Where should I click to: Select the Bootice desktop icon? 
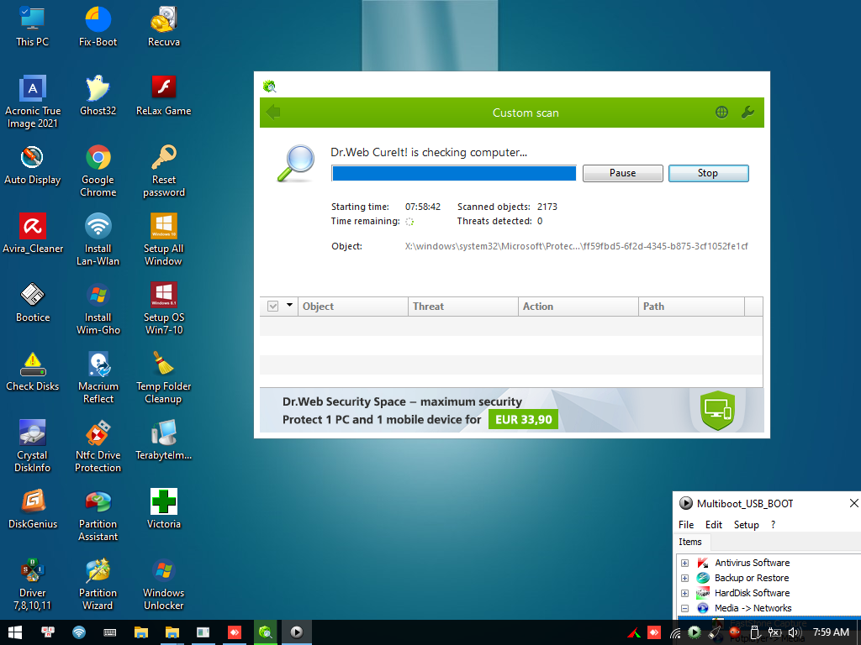tap(33, 302)
